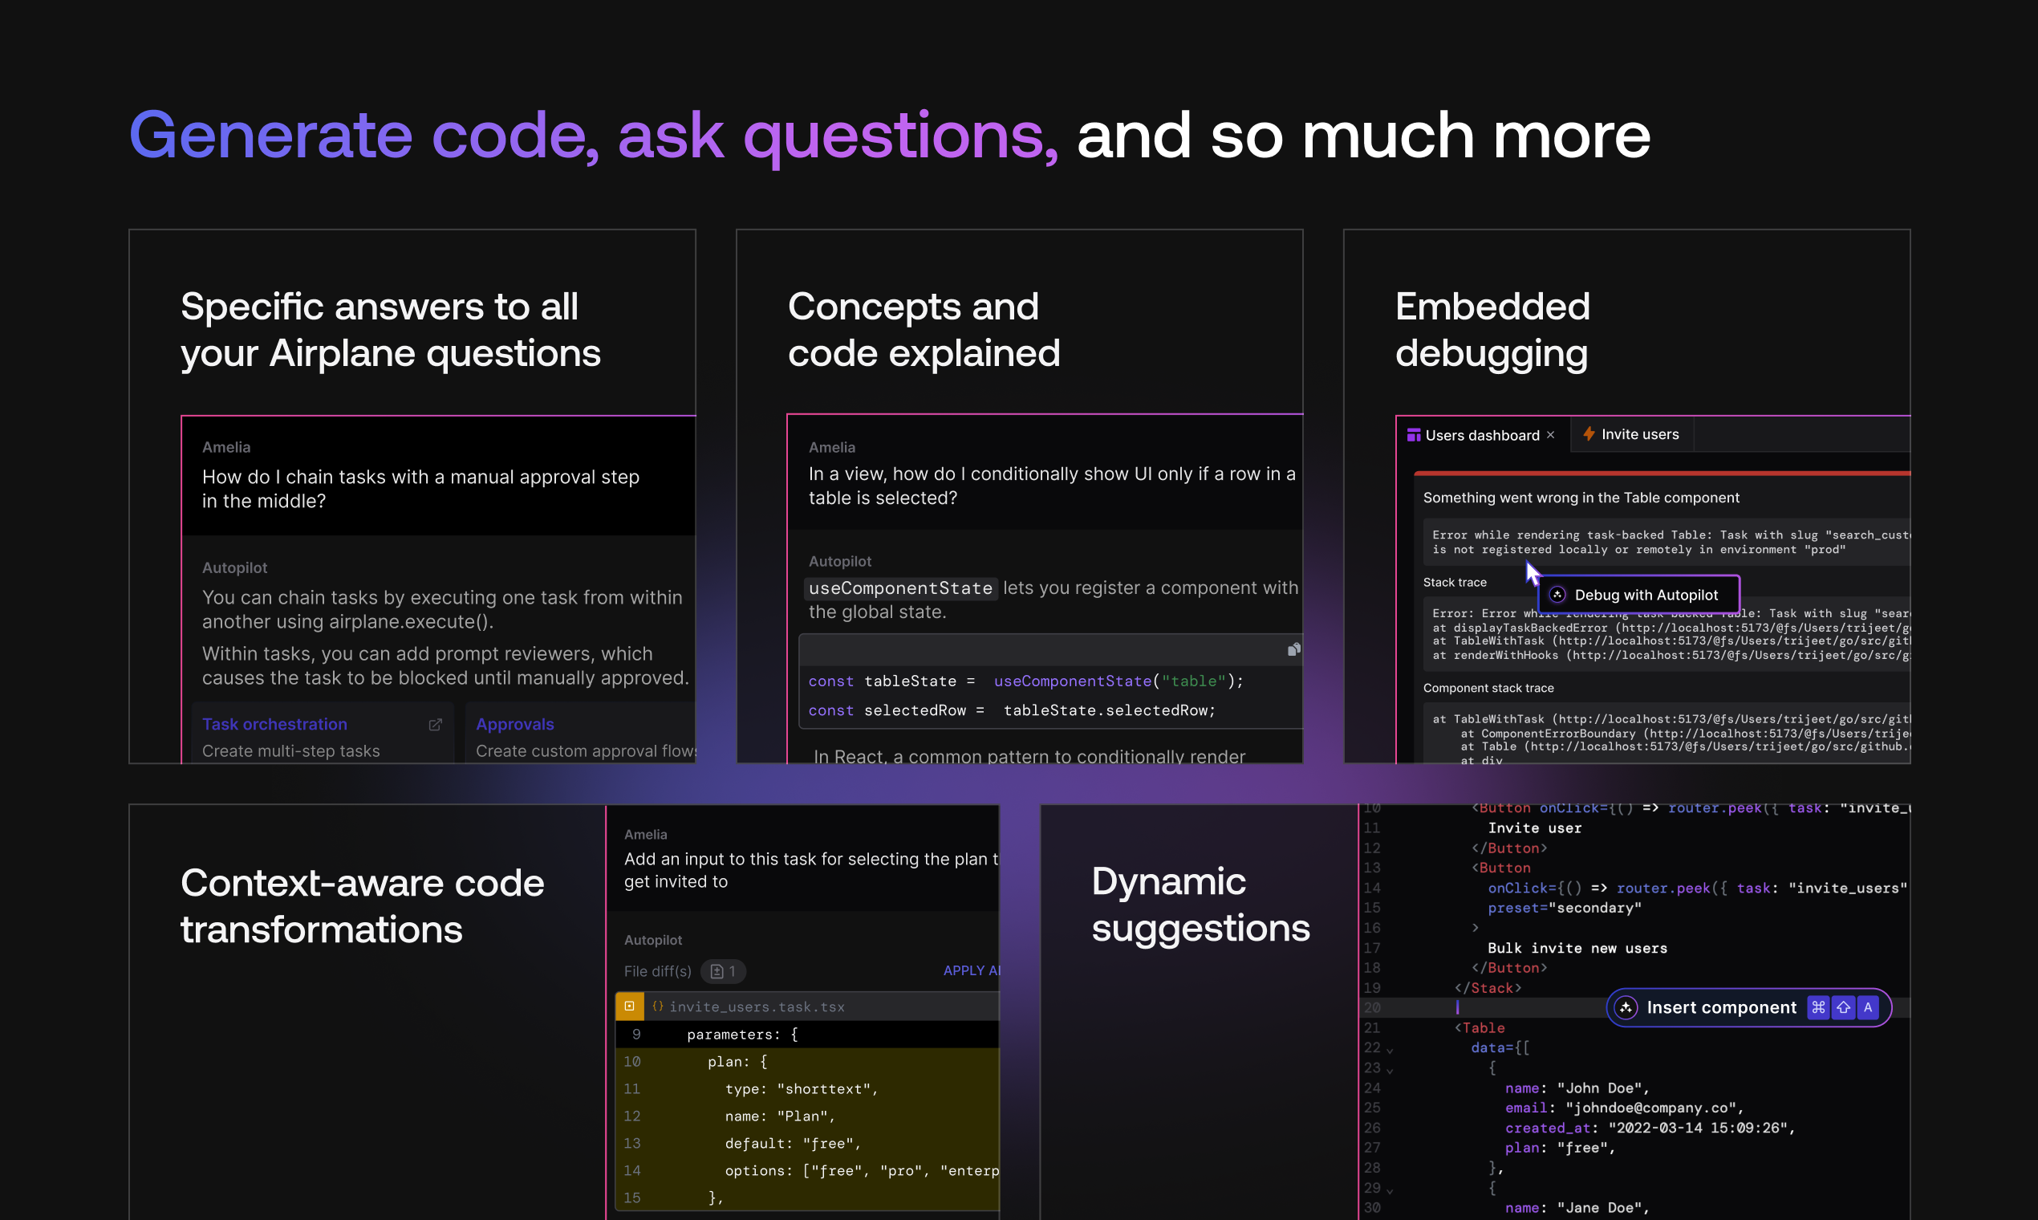Image resolution: width=2038 pixels, height=1220 pixels.
Task: Collapse the code fold at line 22
Action: coord(1390,1051)
